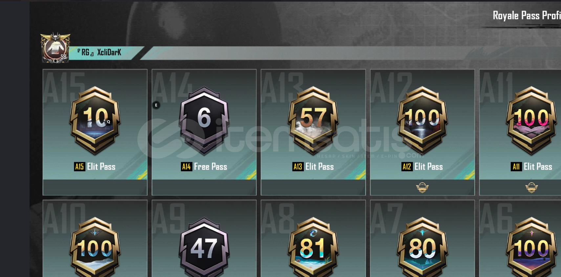Select the A14 level 6 silver badge
Image resolution: width=561 pixels, height=277 pixels.
(204, 120)
